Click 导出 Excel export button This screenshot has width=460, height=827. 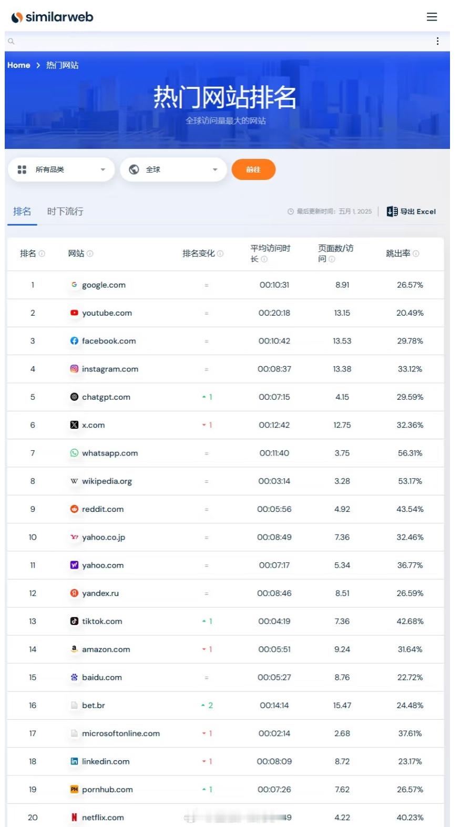[x=412, y=211]
